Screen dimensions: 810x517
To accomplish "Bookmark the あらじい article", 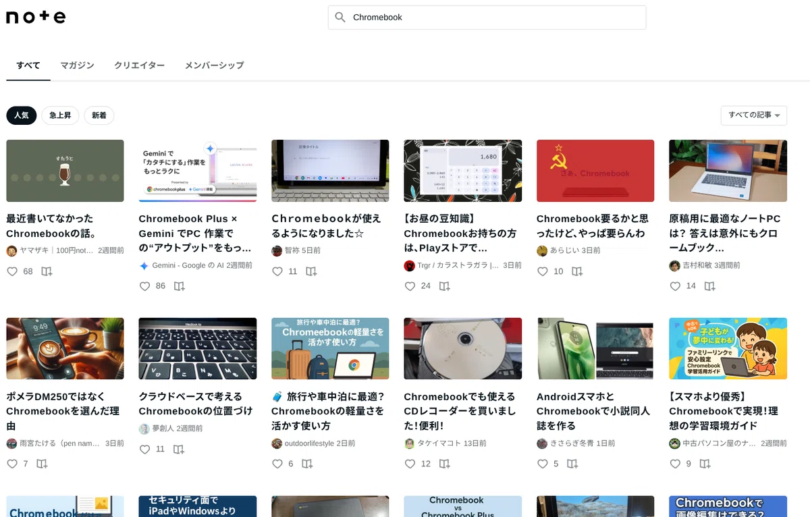I will 576,271.
